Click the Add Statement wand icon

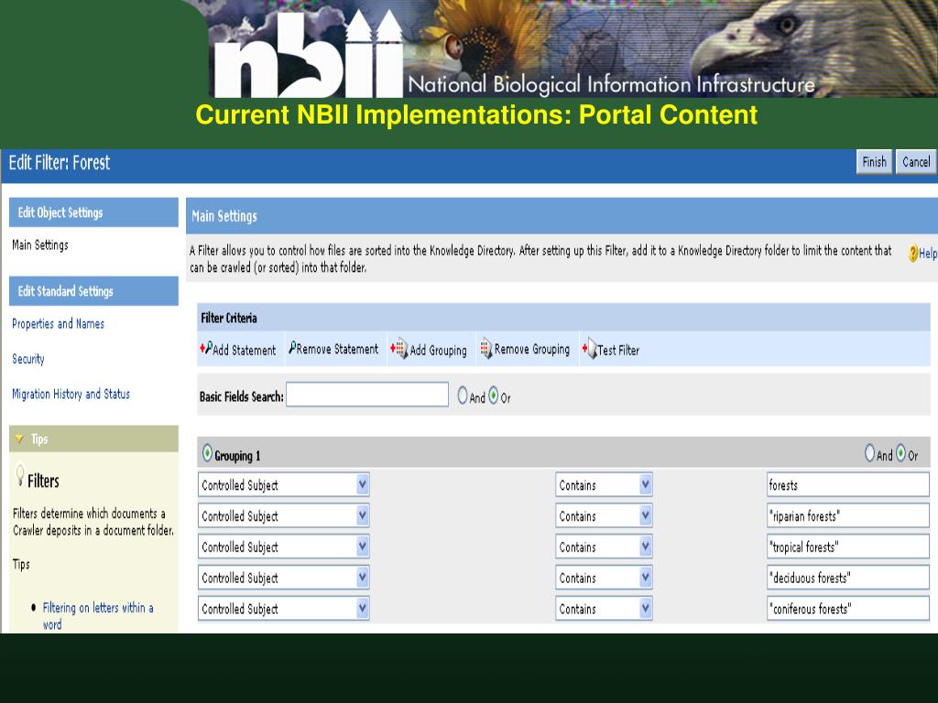click(206, 348)
